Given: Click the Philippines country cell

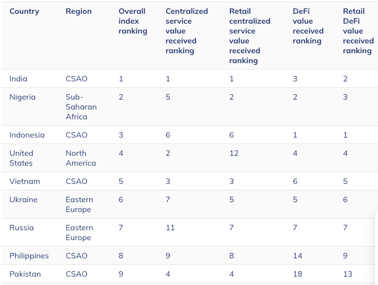Looking at the screenshot, I should pyautogui.click(x=29, y=256).
